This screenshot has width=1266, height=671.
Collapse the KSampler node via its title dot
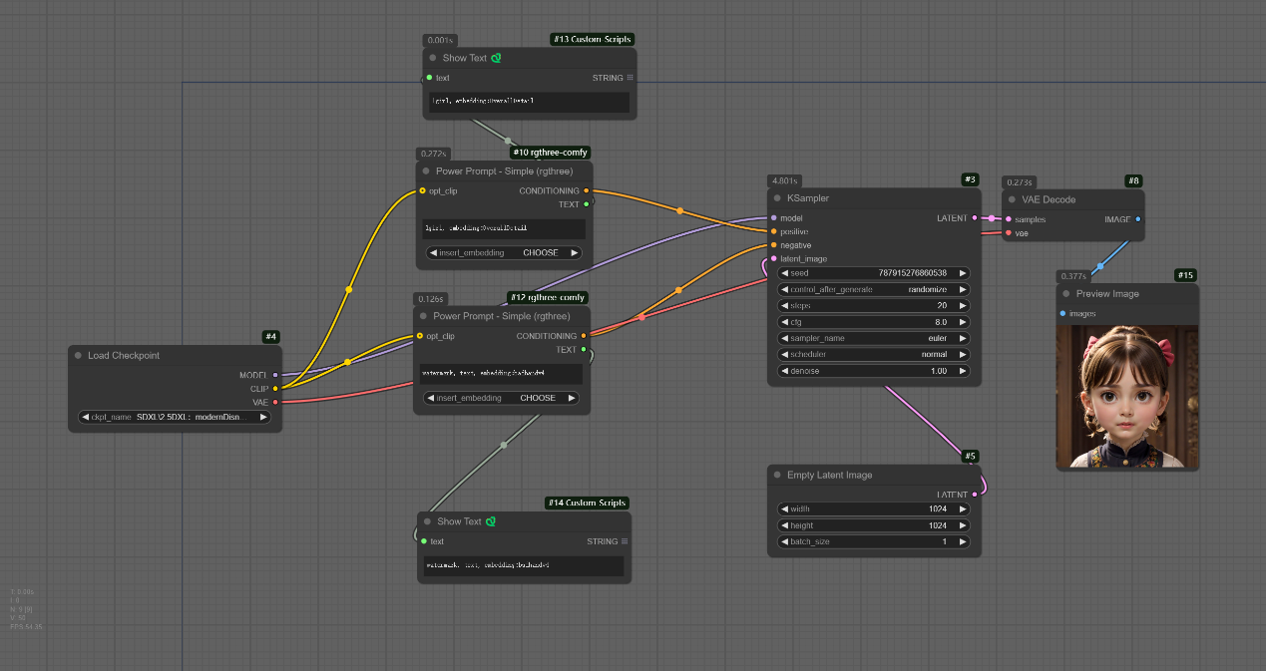[775, 198]
